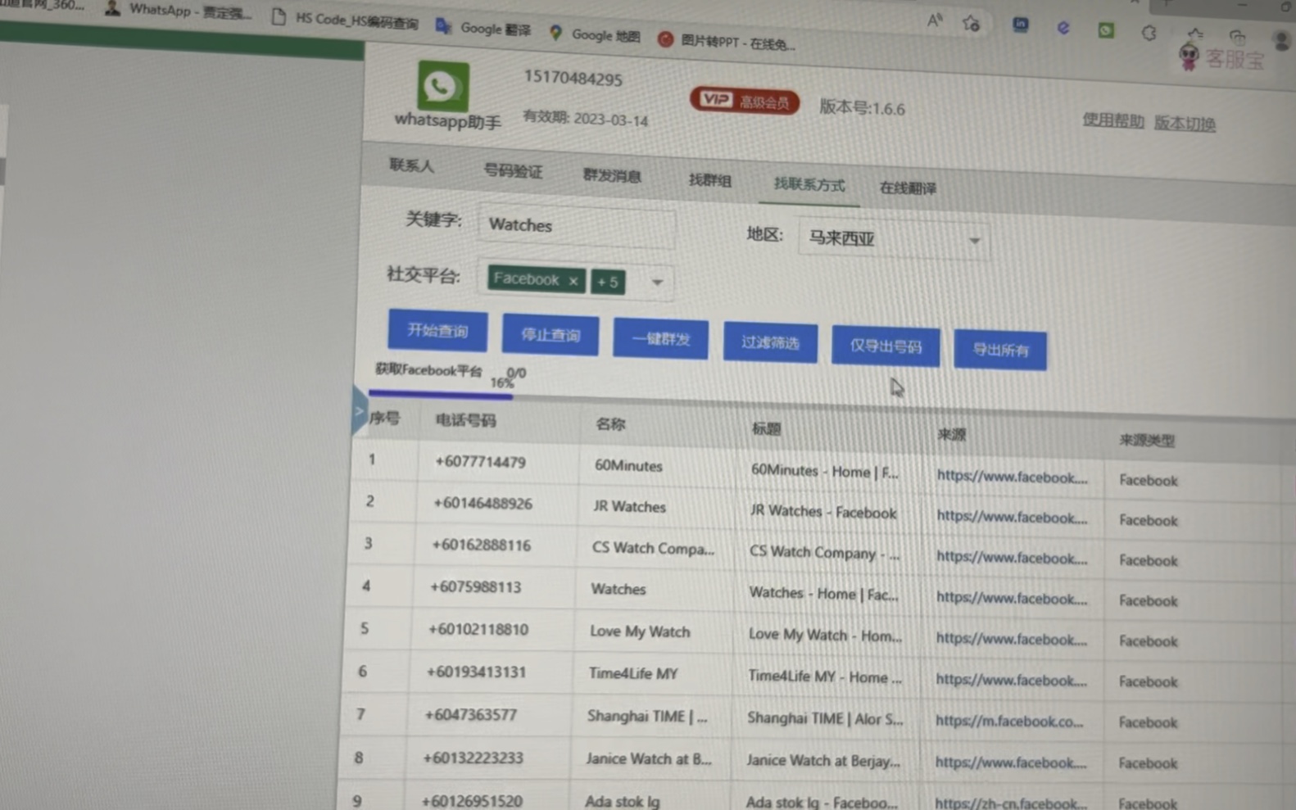
Task: Open the 版本切换 link
Action: point(1185,123)
